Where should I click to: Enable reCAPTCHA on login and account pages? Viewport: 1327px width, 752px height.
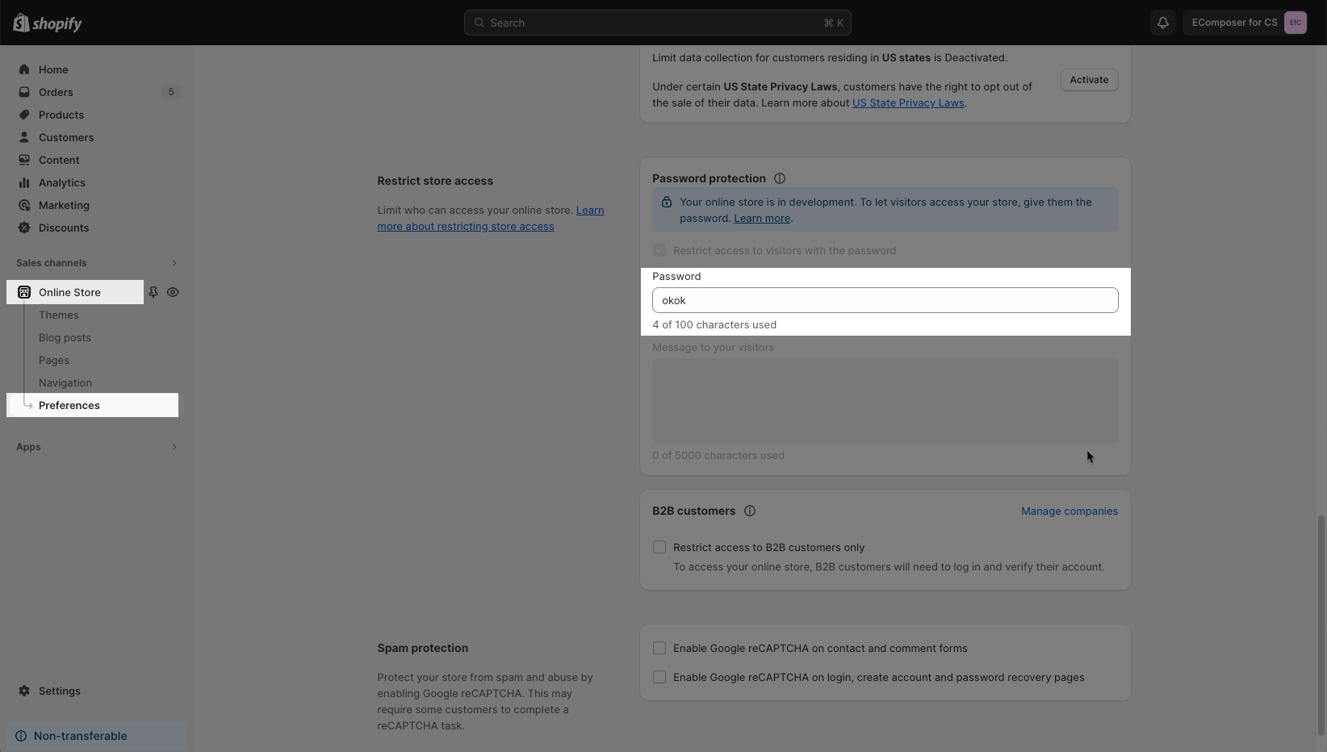click(659, 677)
